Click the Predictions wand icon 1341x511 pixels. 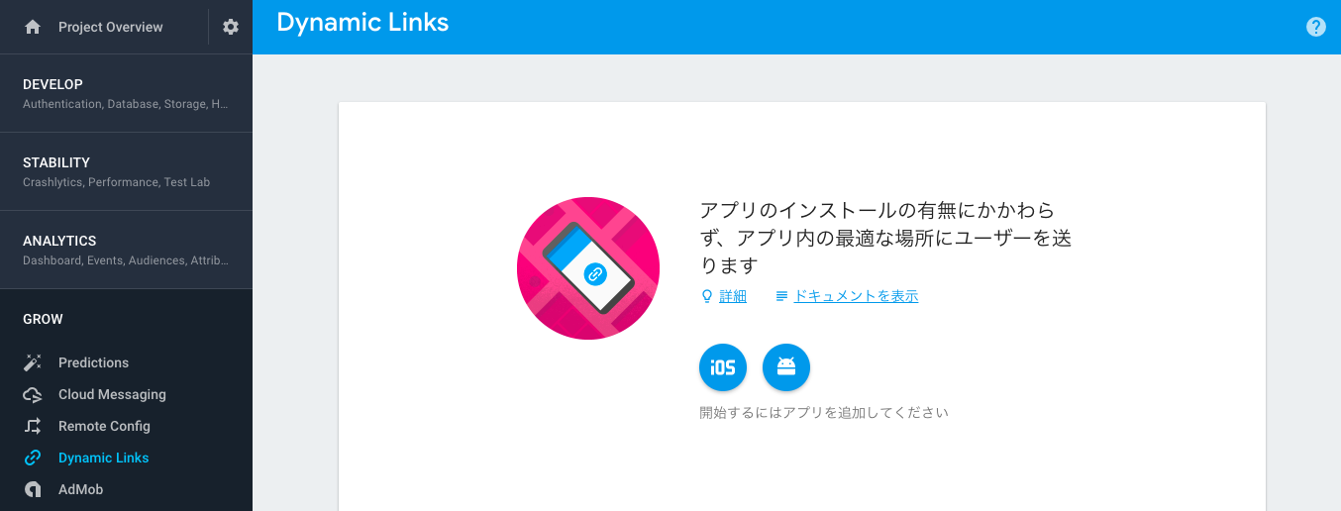[x=33, y=362]
